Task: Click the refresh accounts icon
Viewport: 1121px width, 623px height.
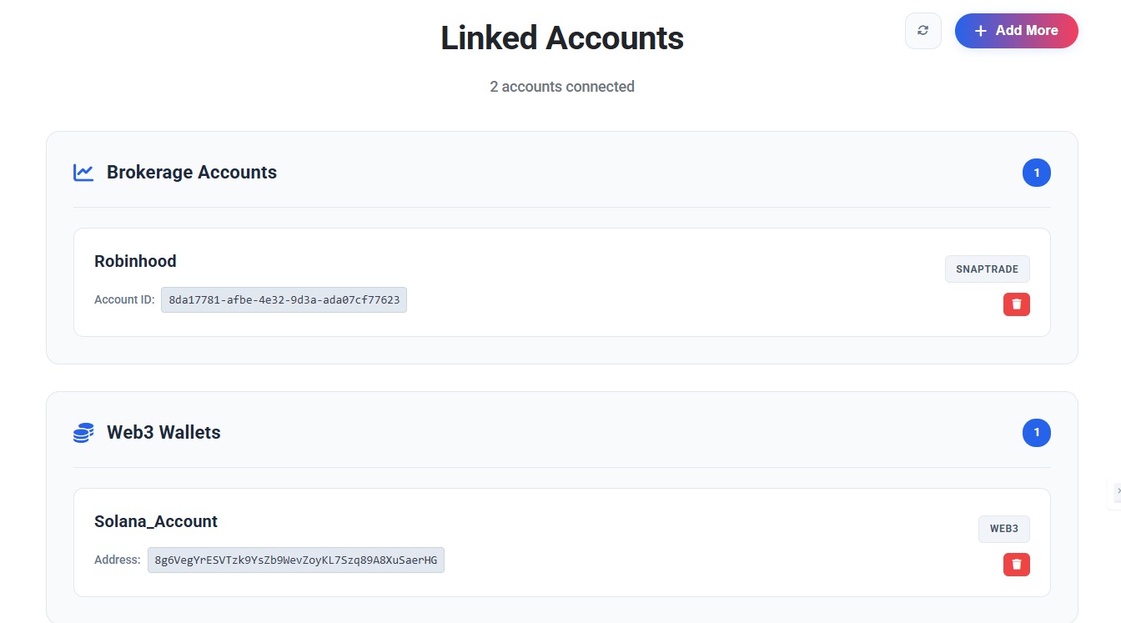Action: point(922,30)
